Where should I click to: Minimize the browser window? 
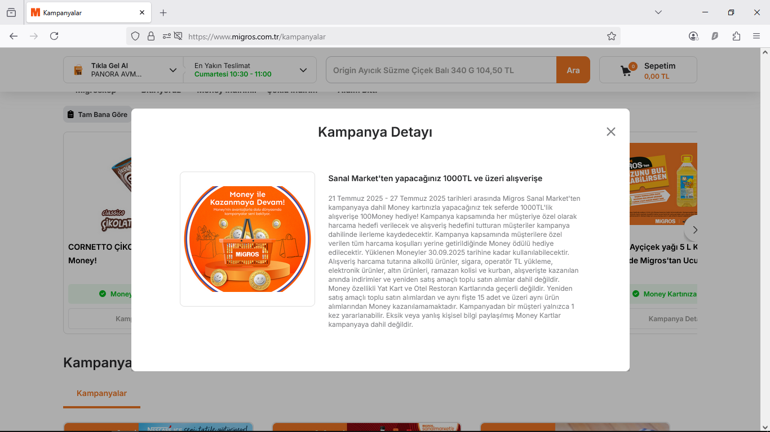point(705,12)
